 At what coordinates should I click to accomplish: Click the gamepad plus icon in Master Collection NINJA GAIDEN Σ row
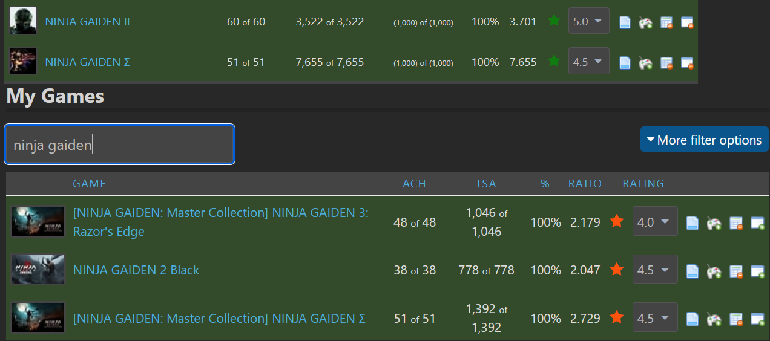714,319
